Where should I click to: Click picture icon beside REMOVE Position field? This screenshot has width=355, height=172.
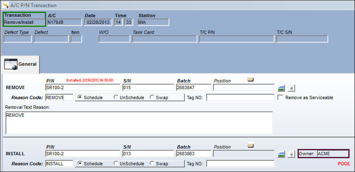pyautogui.click(x=281, y=88)
